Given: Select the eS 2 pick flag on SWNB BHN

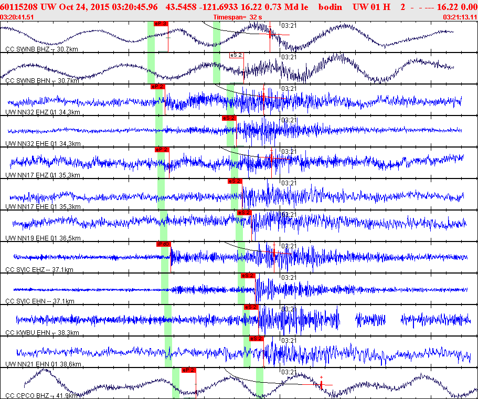Looking at the screenshot, I should pyautogui.click(x=236, y=55).
